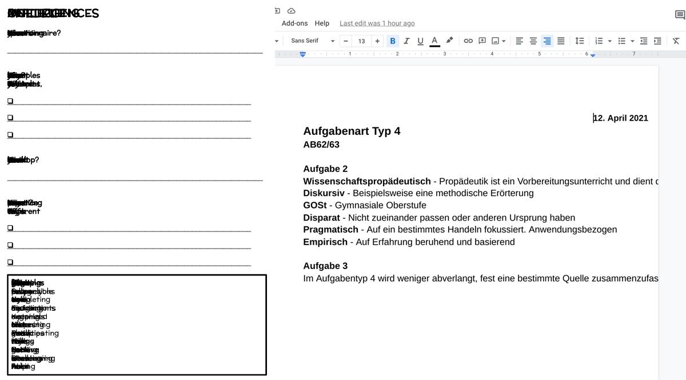Apply bulleted list
Image resolution: width=686 pixels, height=380 pixels.
621,41
